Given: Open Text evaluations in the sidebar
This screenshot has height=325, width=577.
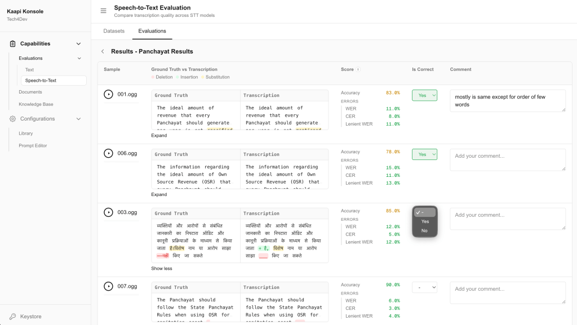Looking at the screenshot, I should (x=29, y=70).
